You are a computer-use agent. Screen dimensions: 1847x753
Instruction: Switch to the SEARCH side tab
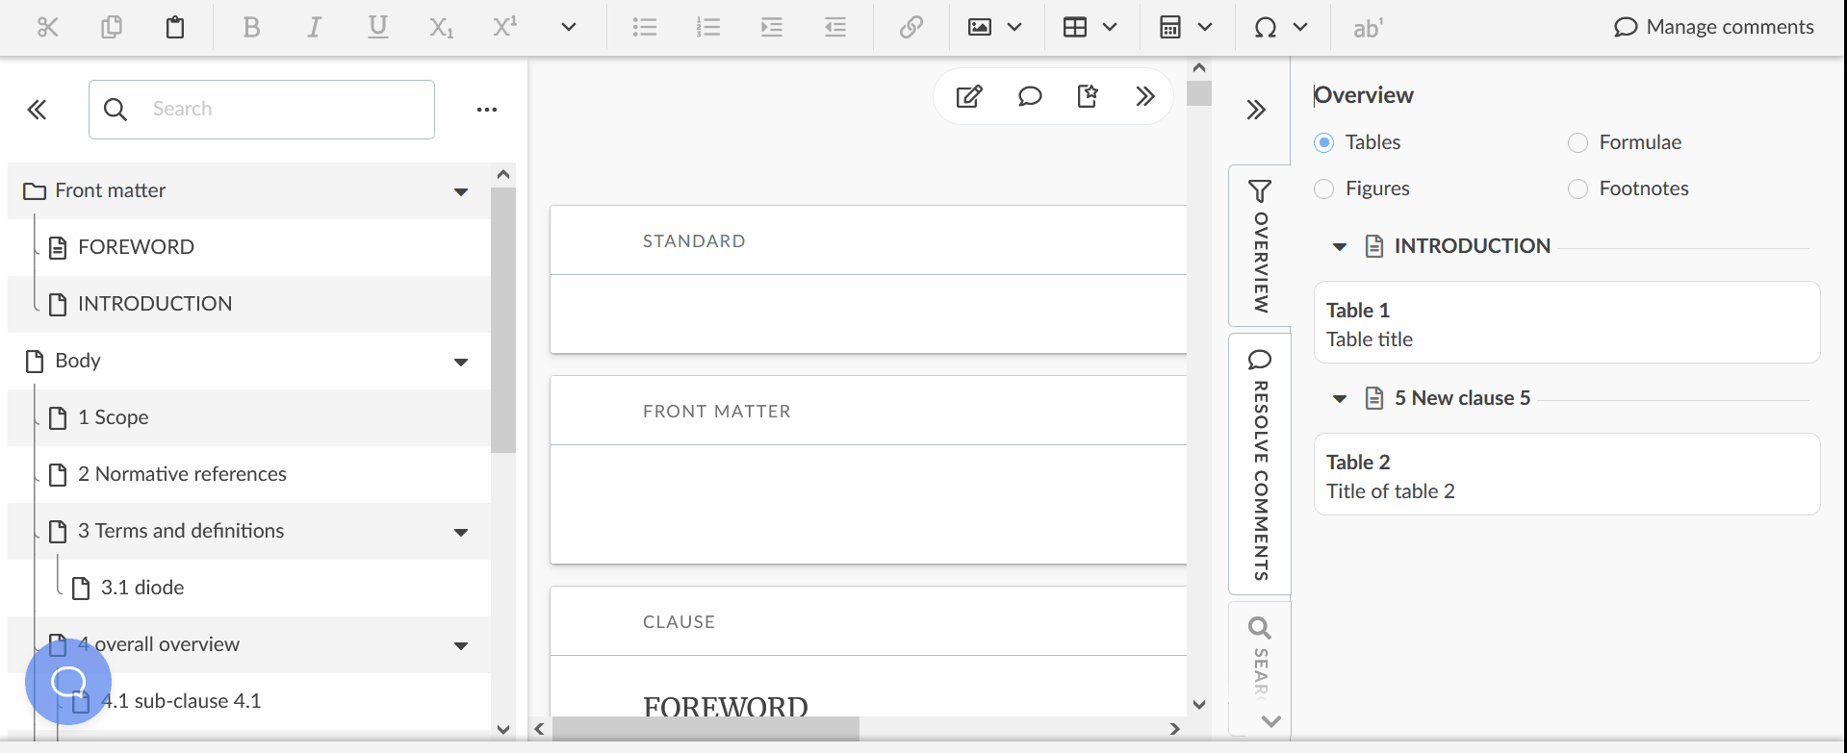pos(1260,658)
